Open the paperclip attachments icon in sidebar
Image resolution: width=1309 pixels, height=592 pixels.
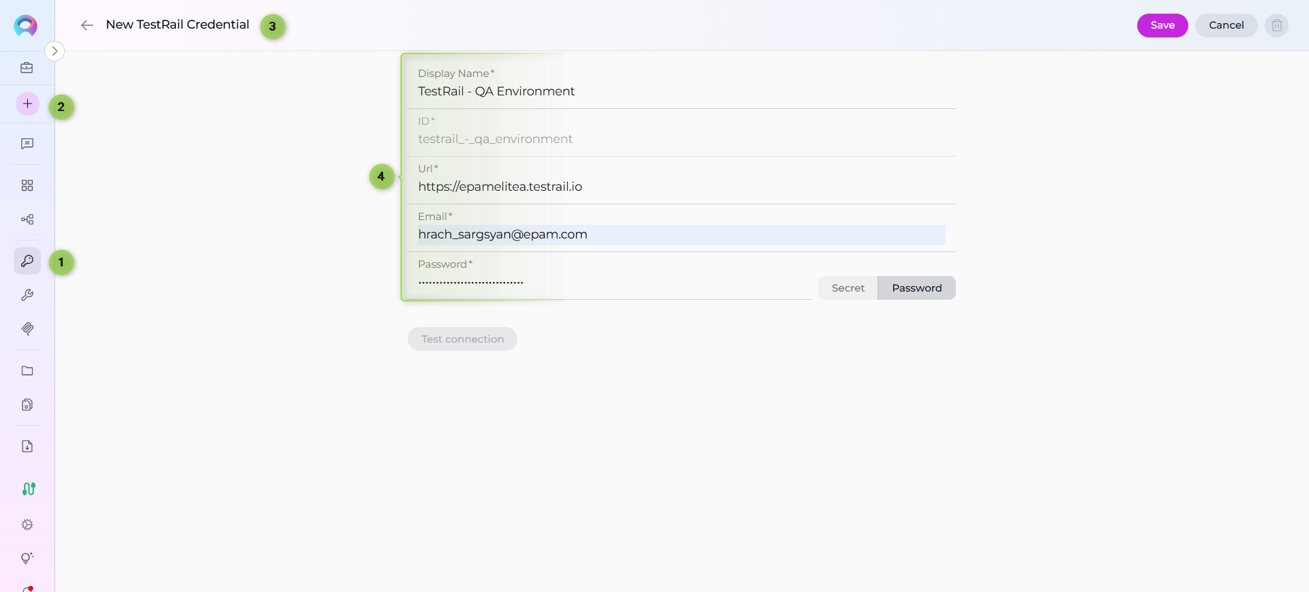[27, 329]
